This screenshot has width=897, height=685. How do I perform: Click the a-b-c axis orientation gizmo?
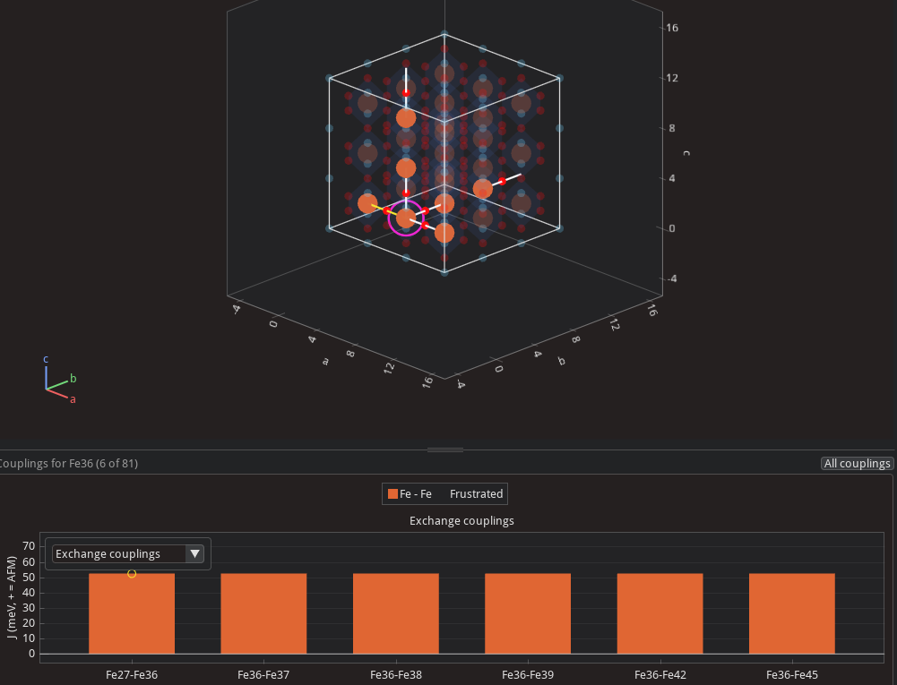coord(59,380)
